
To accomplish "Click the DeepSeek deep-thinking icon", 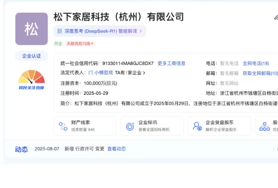I will [x=59, y=31].
